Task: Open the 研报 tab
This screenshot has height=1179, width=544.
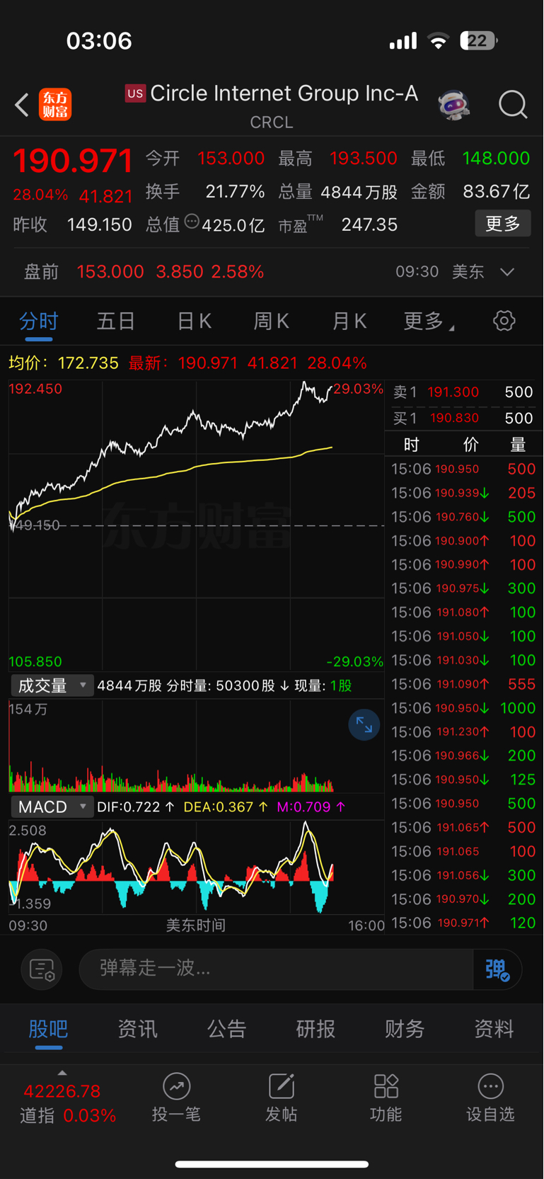Action: (316, 1029)
